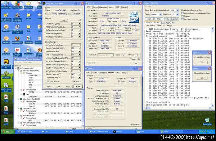This screenshot has height=141, width=216.
Task: Enable the Audio service checkbox in Hyper PI
Action: [x=183, y=13]
